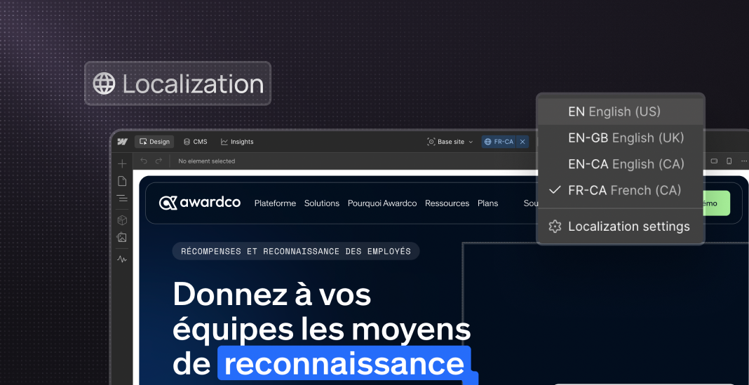Open the Solutions nav link
The width and height of the screenshot is (749, 385).
pyautogui.click(x=322, y=203)
